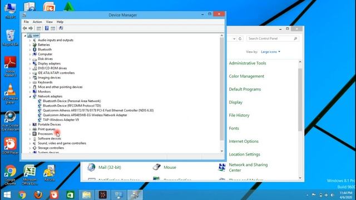
Task: Open Internet Options in Control Panel
Action: (244, 141)
